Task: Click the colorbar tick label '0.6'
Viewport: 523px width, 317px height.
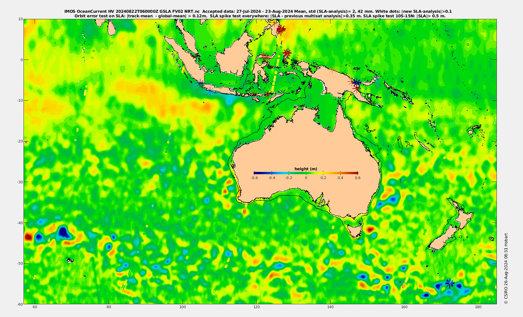Action: (x=358, y=178)
